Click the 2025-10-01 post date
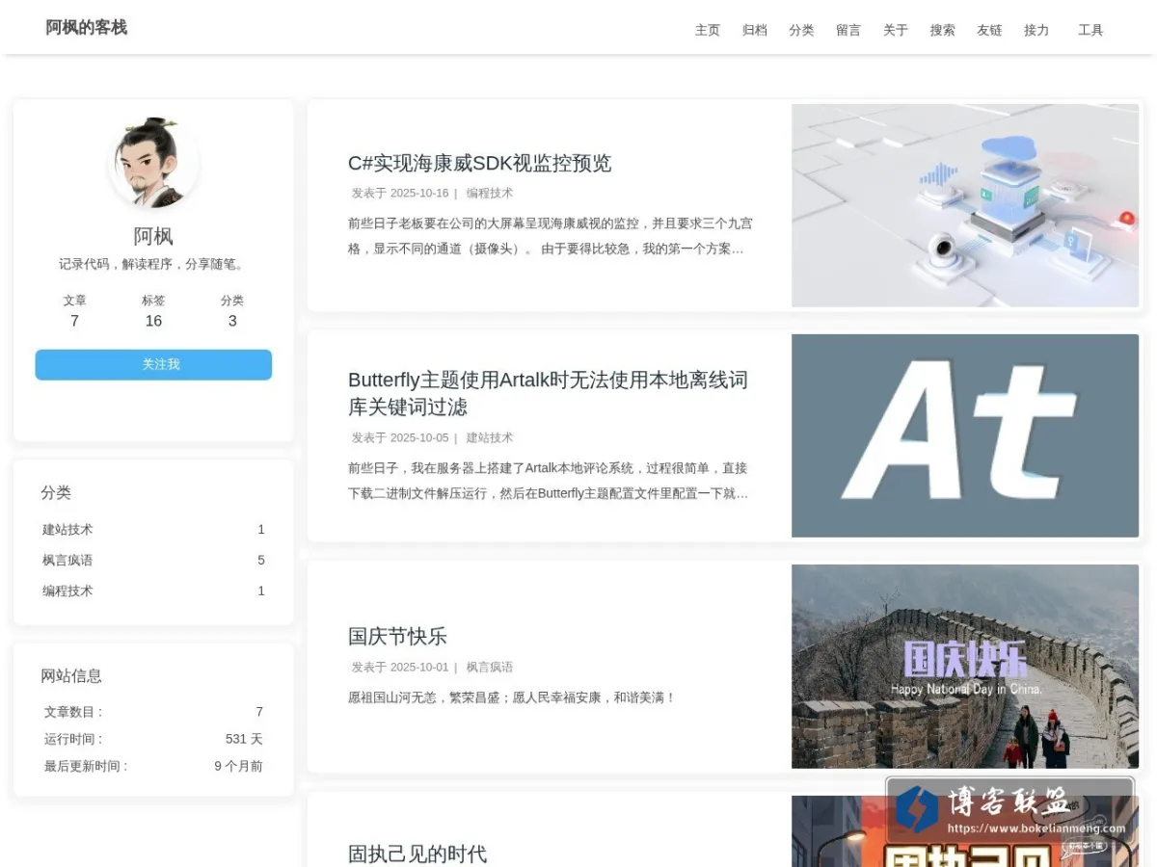The height and width of the screenshot is (867, 1157). tap(419, 667)
